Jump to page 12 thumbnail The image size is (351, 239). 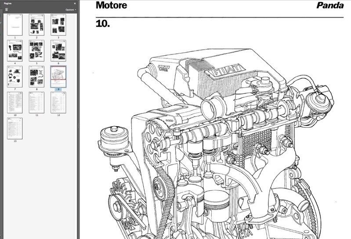pos(58,102)
